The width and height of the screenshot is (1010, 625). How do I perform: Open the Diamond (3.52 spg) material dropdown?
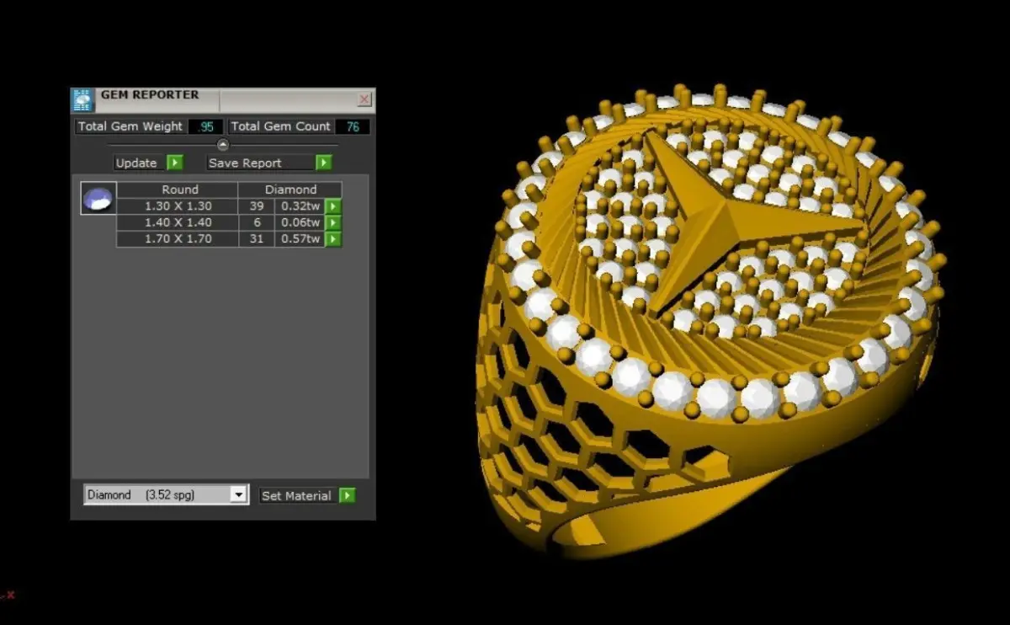click(167, 494)
